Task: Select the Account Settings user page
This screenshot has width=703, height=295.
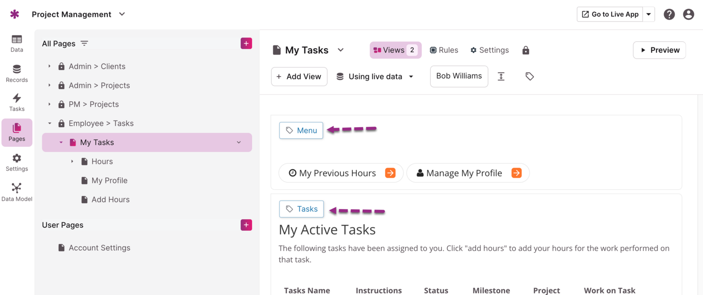Action: 99,248
